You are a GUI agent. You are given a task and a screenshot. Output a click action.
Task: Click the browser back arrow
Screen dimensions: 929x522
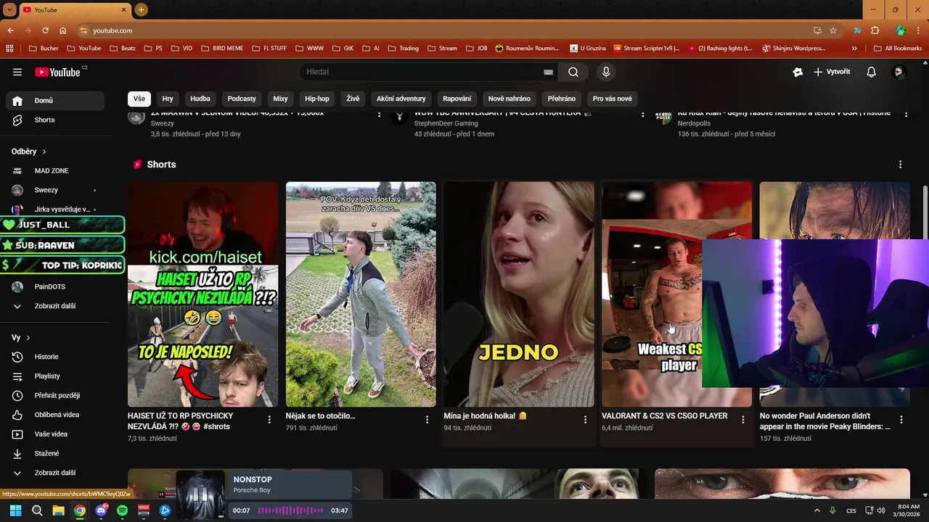coord(10,30)
